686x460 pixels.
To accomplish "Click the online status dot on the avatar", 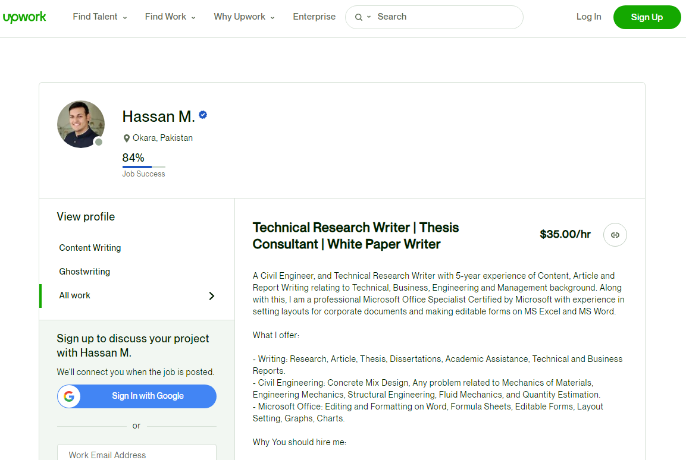I will (97, 141).
